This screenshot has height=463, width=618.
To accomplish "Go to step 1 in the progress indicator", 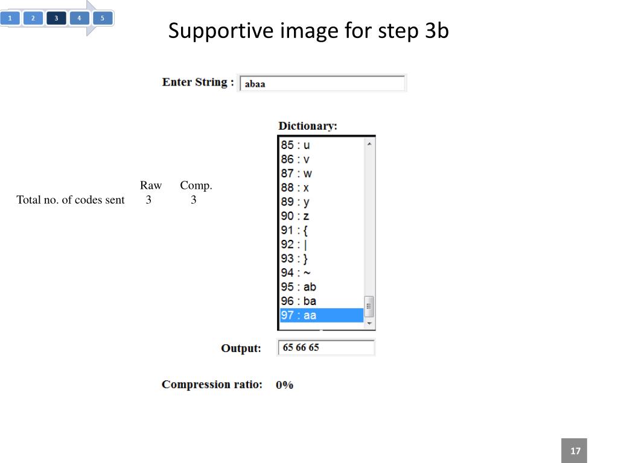I will (10, 18).
